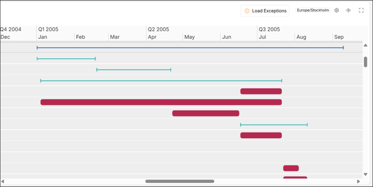Select the teal span from mid-Feb to mid-Apr

(134, 70)
